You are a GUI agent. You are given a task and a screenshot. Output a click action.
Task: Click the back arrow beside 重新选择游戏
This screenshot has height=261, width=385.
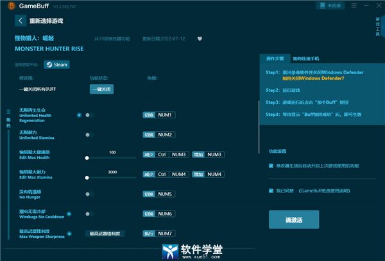21,20
